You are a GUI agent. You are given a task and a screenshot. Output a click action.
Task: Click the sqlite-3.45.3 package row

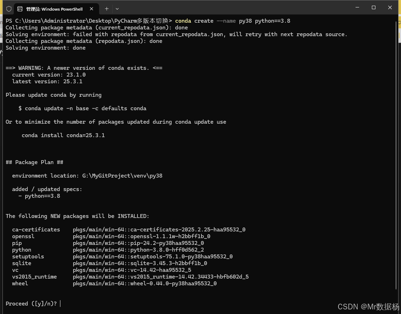coord(109,263)
